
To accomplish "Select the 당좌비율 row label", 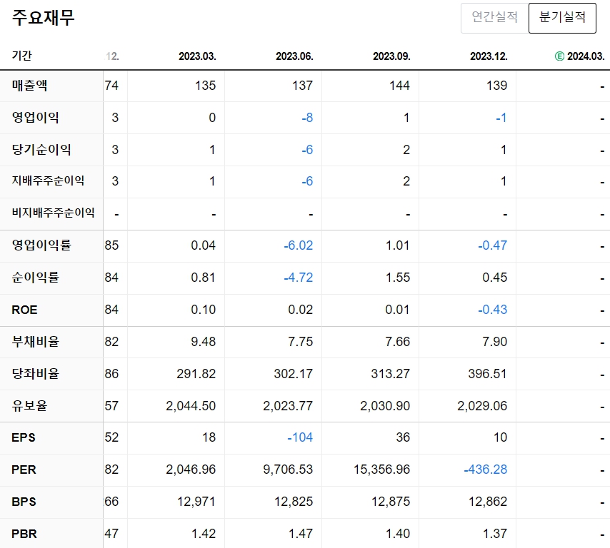I will click(x=36, y=374).
